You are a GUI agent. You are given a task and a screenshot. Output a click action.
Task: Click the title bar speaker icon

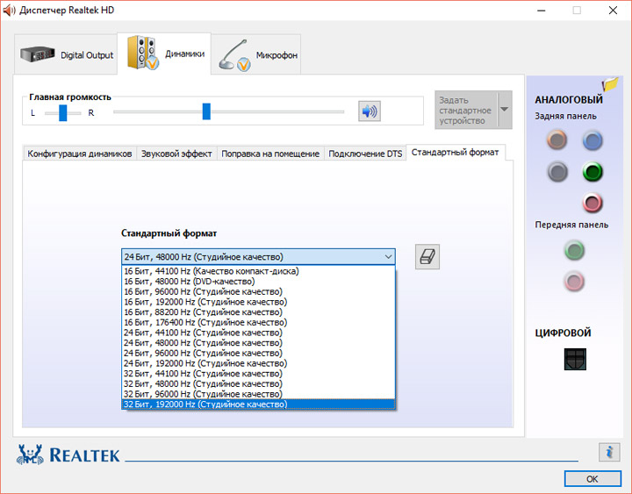point(9,11)
